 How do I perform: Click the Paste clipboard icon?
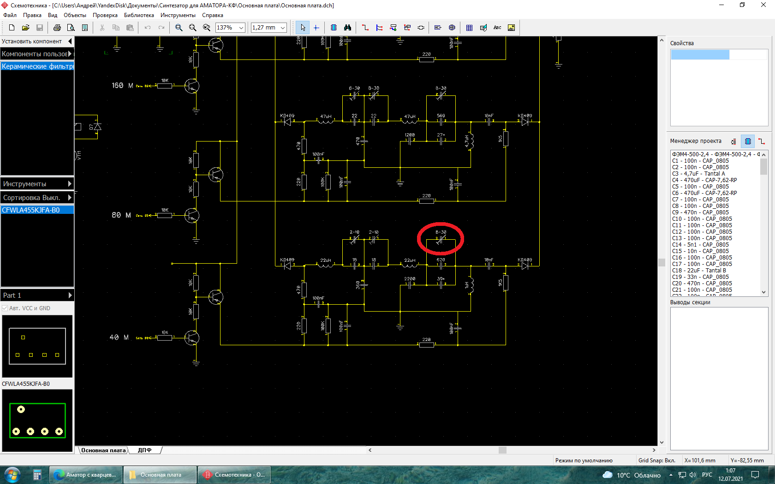[130, 28]
